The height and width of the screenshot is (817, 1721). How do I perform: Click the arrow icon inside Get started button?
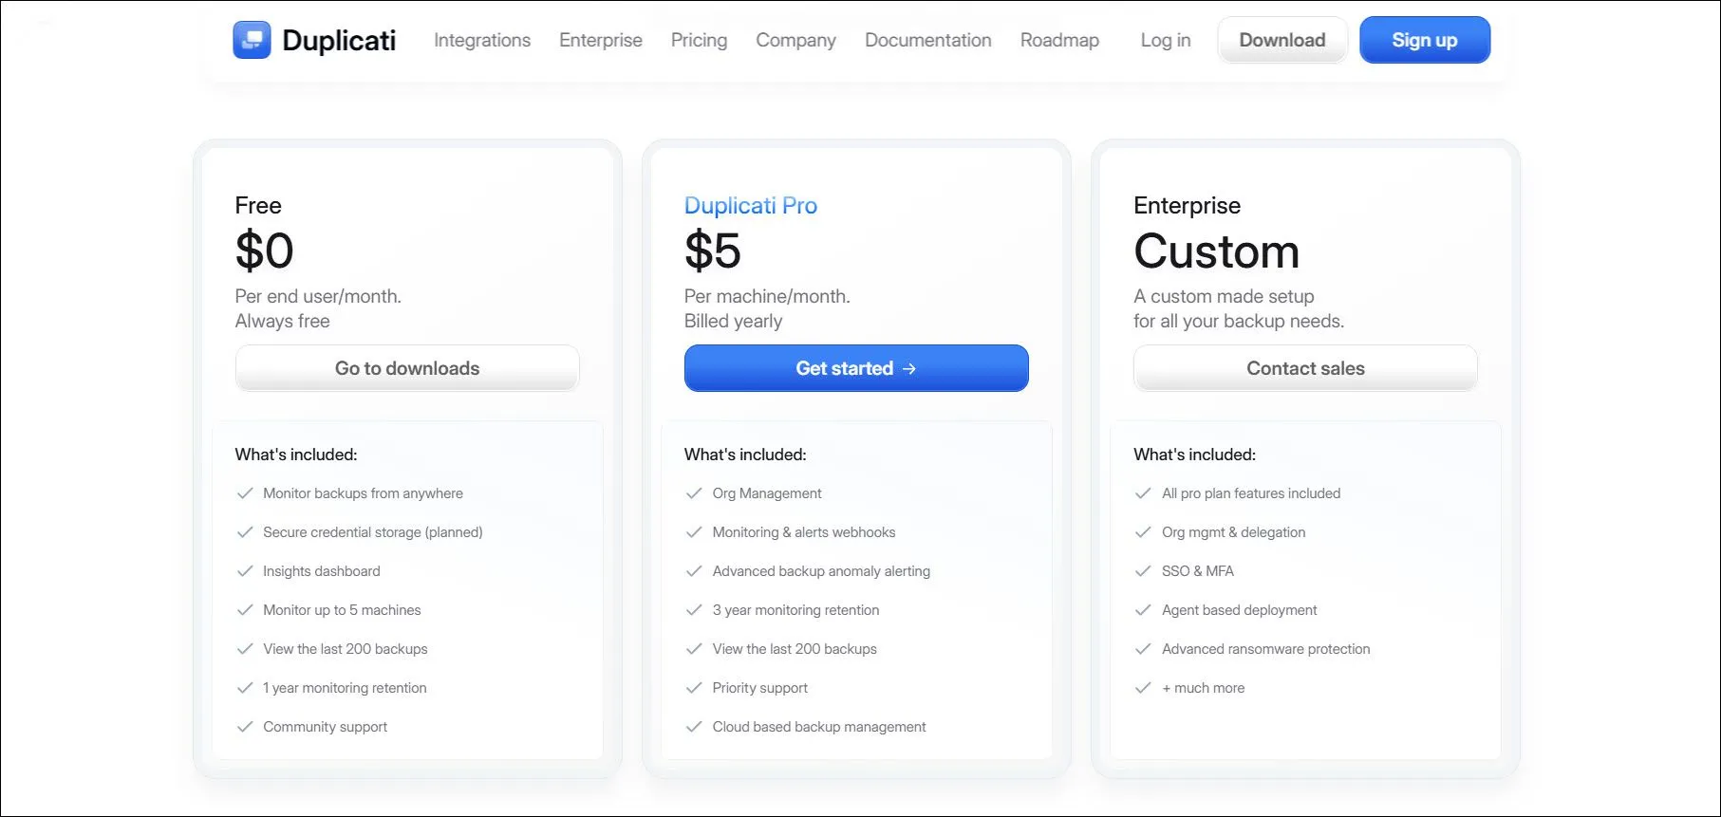click(910, 368)
